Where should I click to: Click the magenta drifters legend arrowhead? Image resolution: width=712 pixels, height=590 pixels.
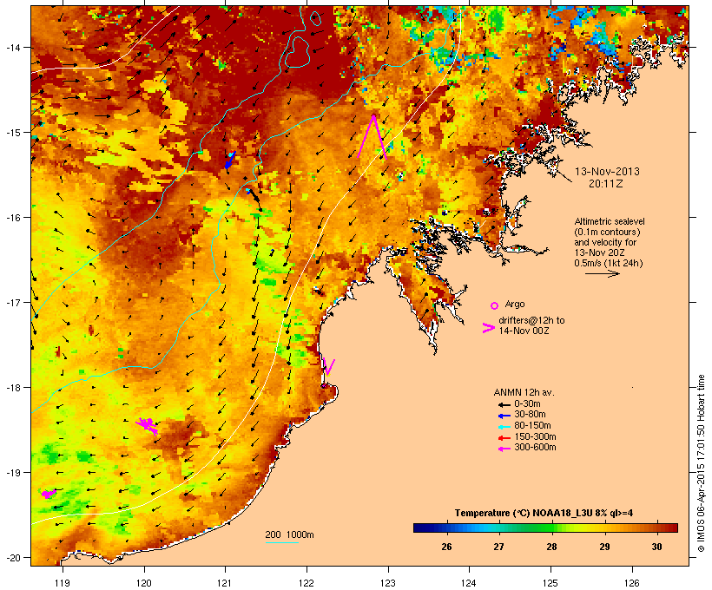pyautogui.click(x=488, y=328)
